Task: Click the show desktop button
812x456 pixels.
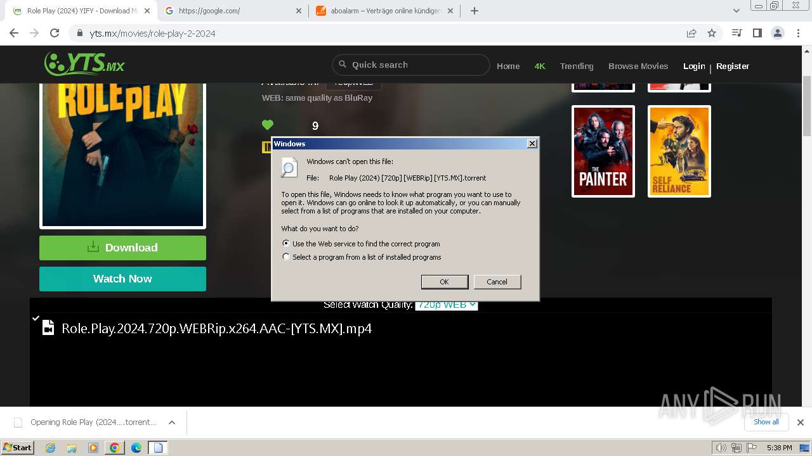Action: (804, 448)
